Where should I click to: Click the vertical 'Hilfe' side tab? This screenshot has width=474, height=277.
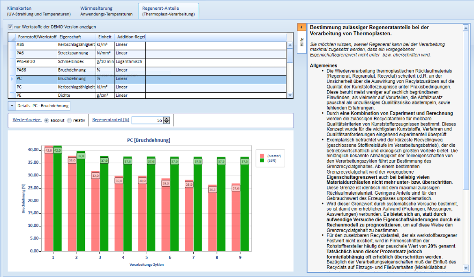(x=301, y=42)
